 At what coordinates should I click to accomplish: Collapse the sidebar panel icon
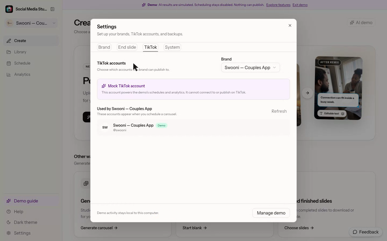[52, 9]
